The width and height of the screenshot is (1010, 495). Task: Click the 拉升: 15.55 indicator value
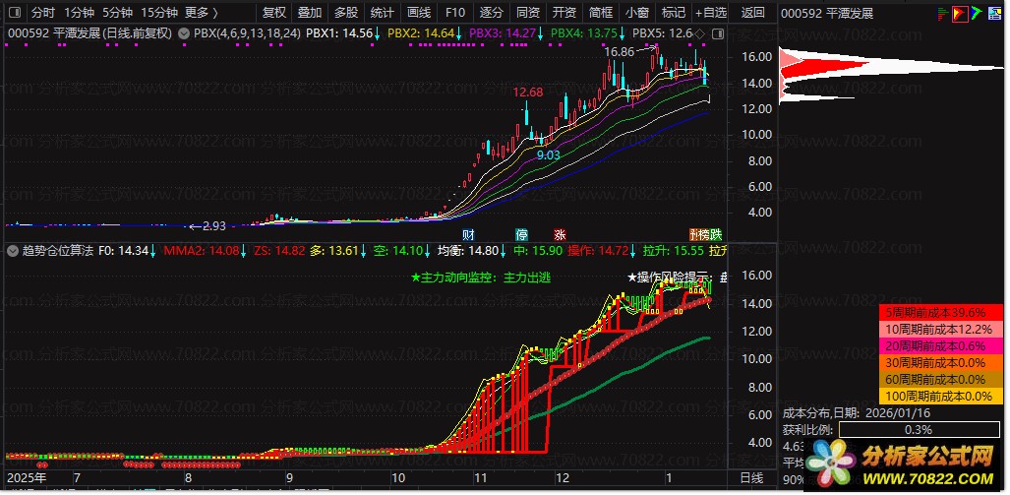[673, 251]
